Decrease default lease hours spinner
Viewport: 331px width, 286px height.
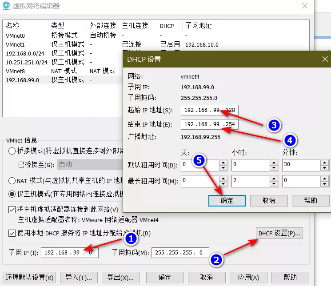pos(274,168)
